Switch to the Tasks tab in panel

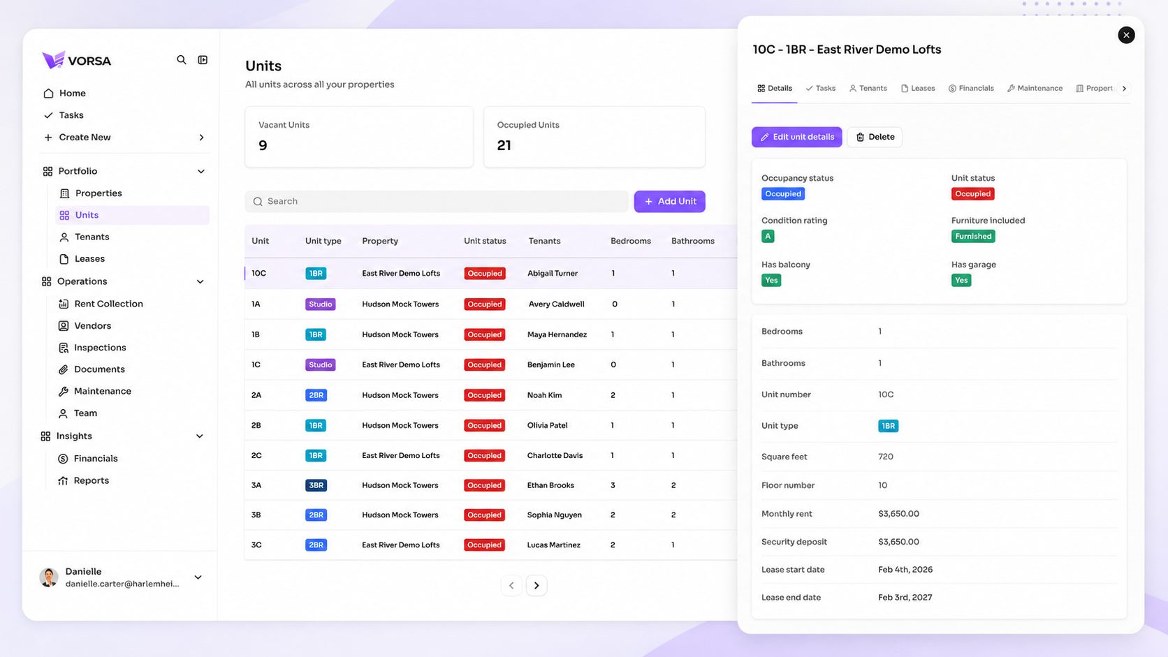point(820,89)
